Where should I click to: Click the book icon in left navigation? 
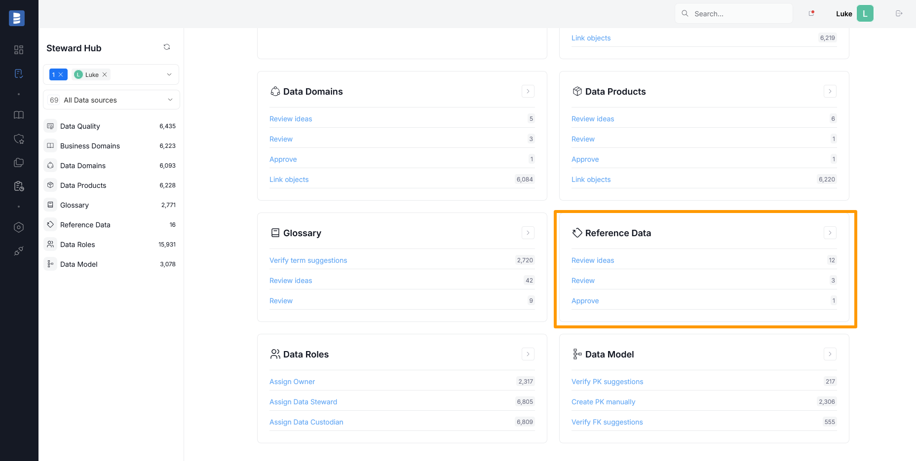(x=19, y=115)
